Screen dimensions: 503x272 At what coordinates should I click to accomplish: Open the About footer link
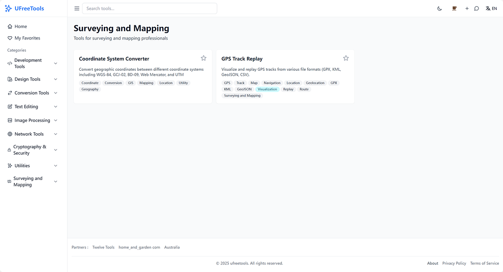432,263
